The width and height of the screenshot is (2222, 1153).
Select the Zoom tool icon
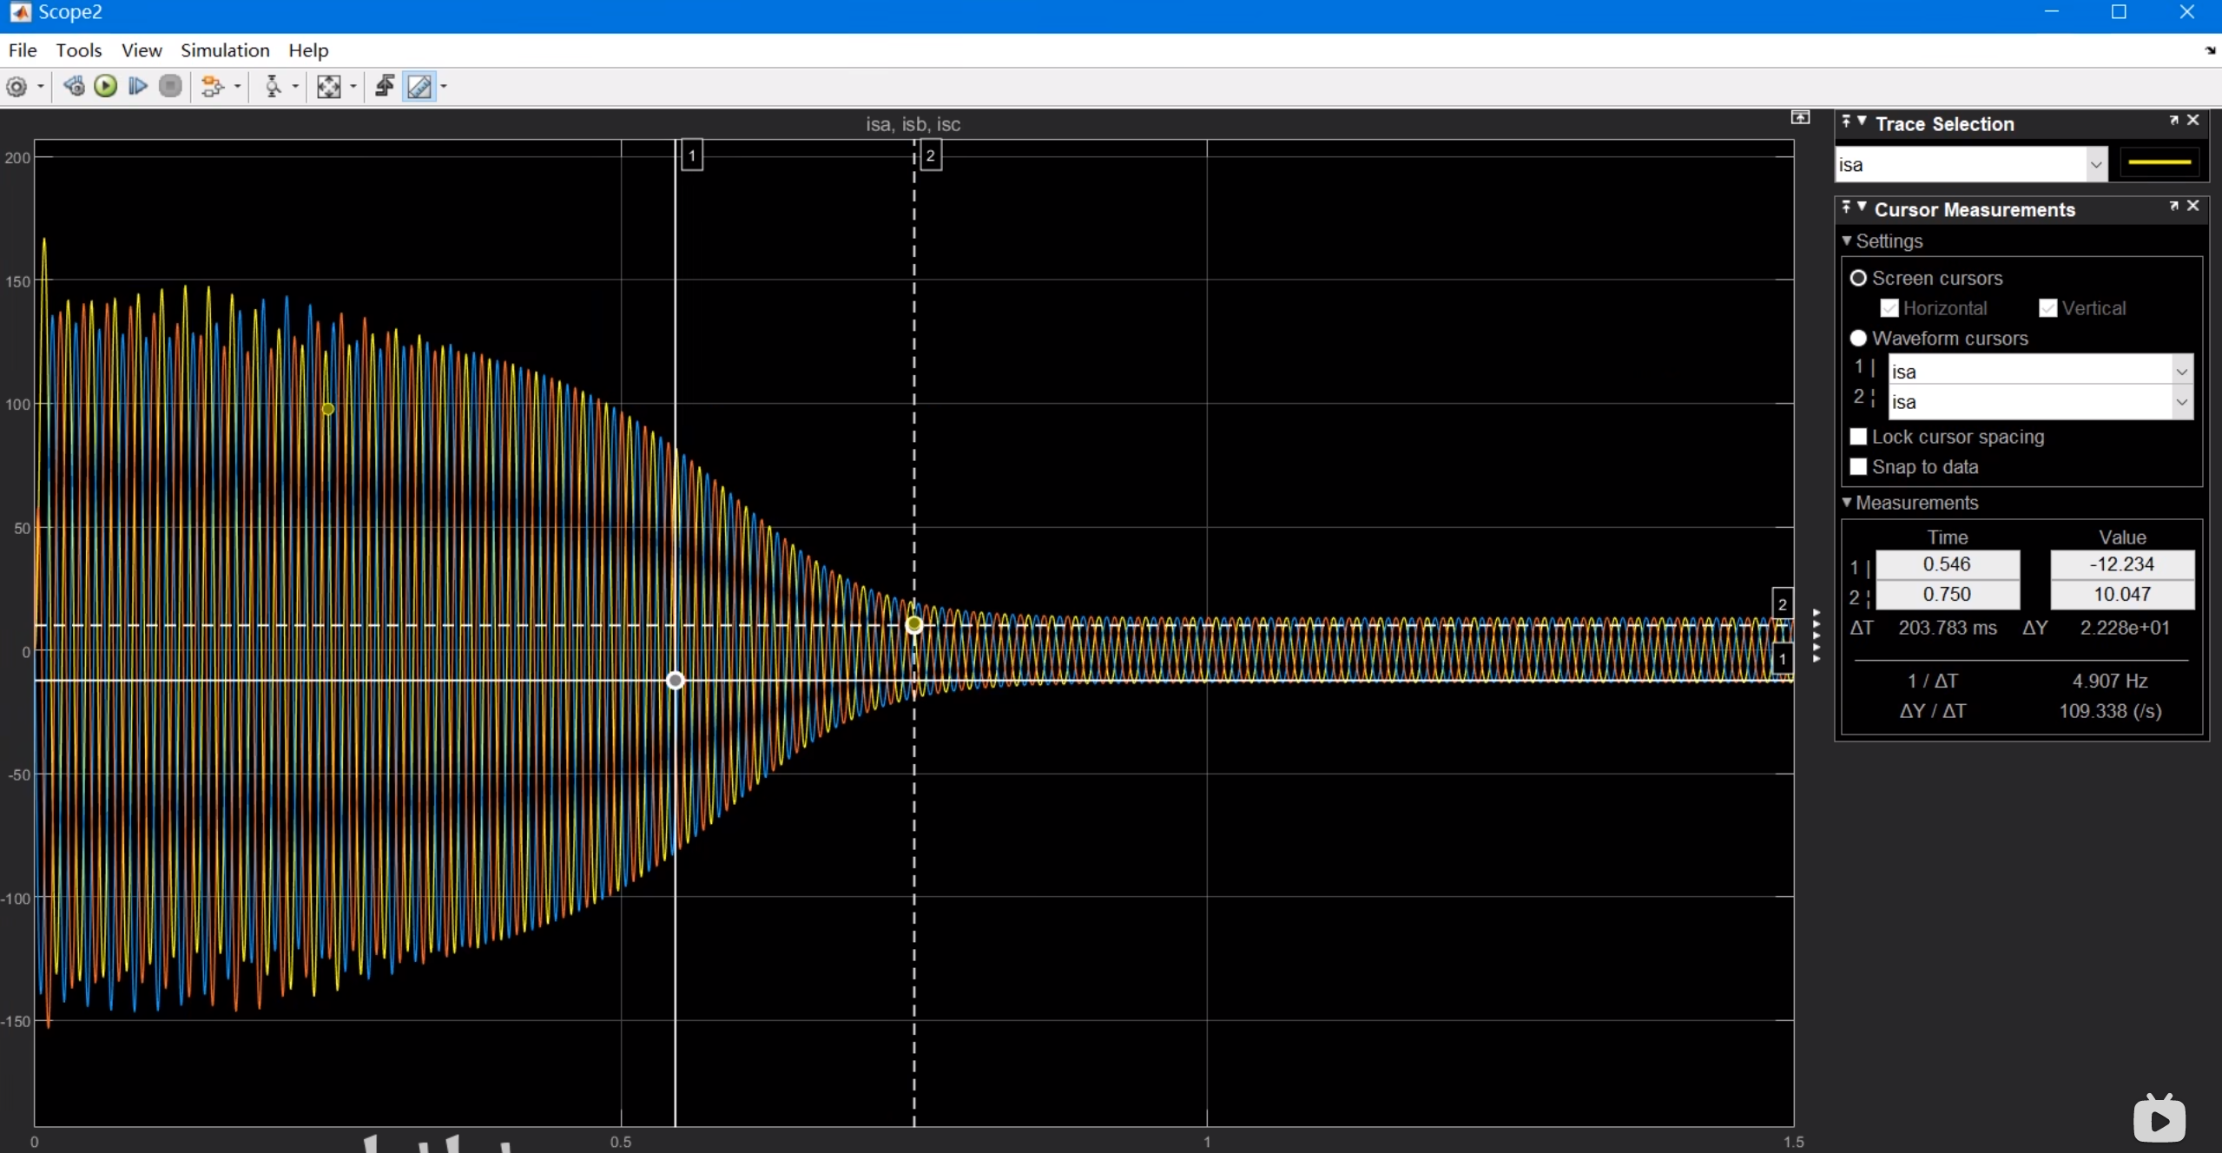[273, 86]
